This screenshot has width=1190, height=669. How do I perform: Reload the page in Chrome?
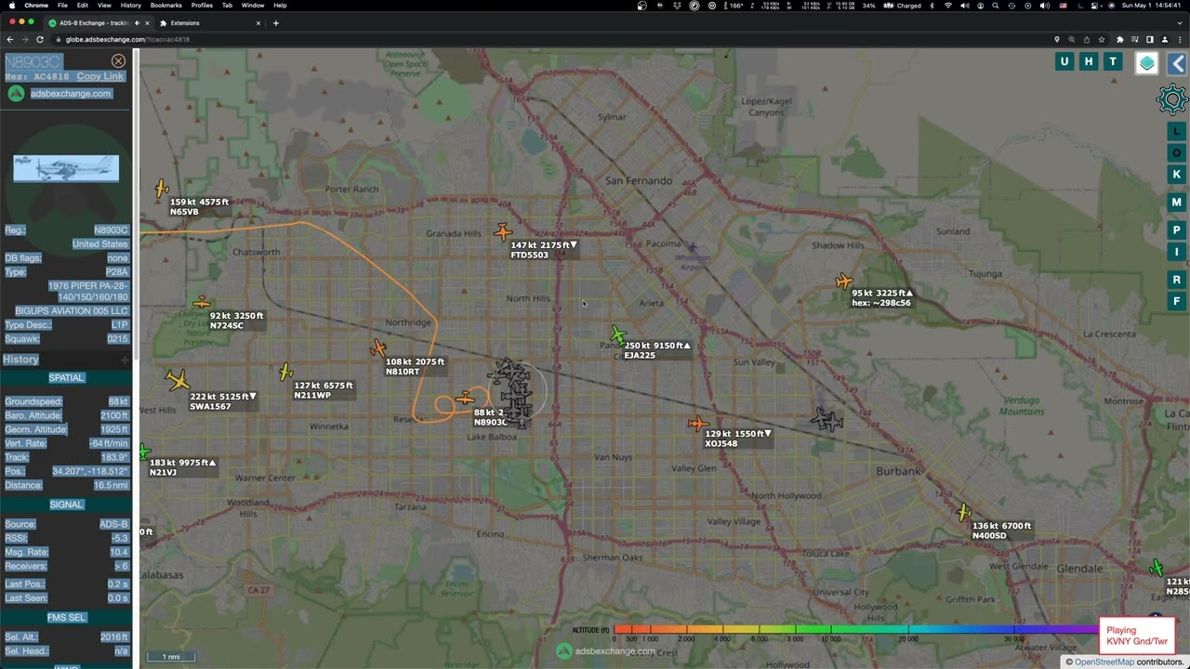(x=40, y=39)
